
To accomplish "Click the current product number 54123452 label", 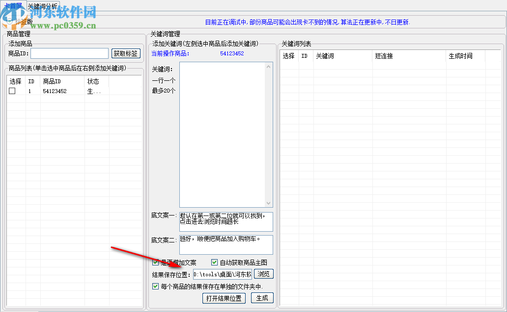I will coord(232,53).
